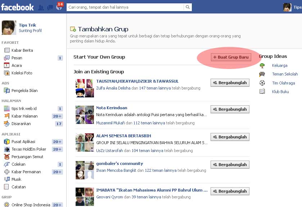The width and height of the screenshot is (302, 207).
Task: Click the Muzammil Mukafi name link
Action: 111,123
